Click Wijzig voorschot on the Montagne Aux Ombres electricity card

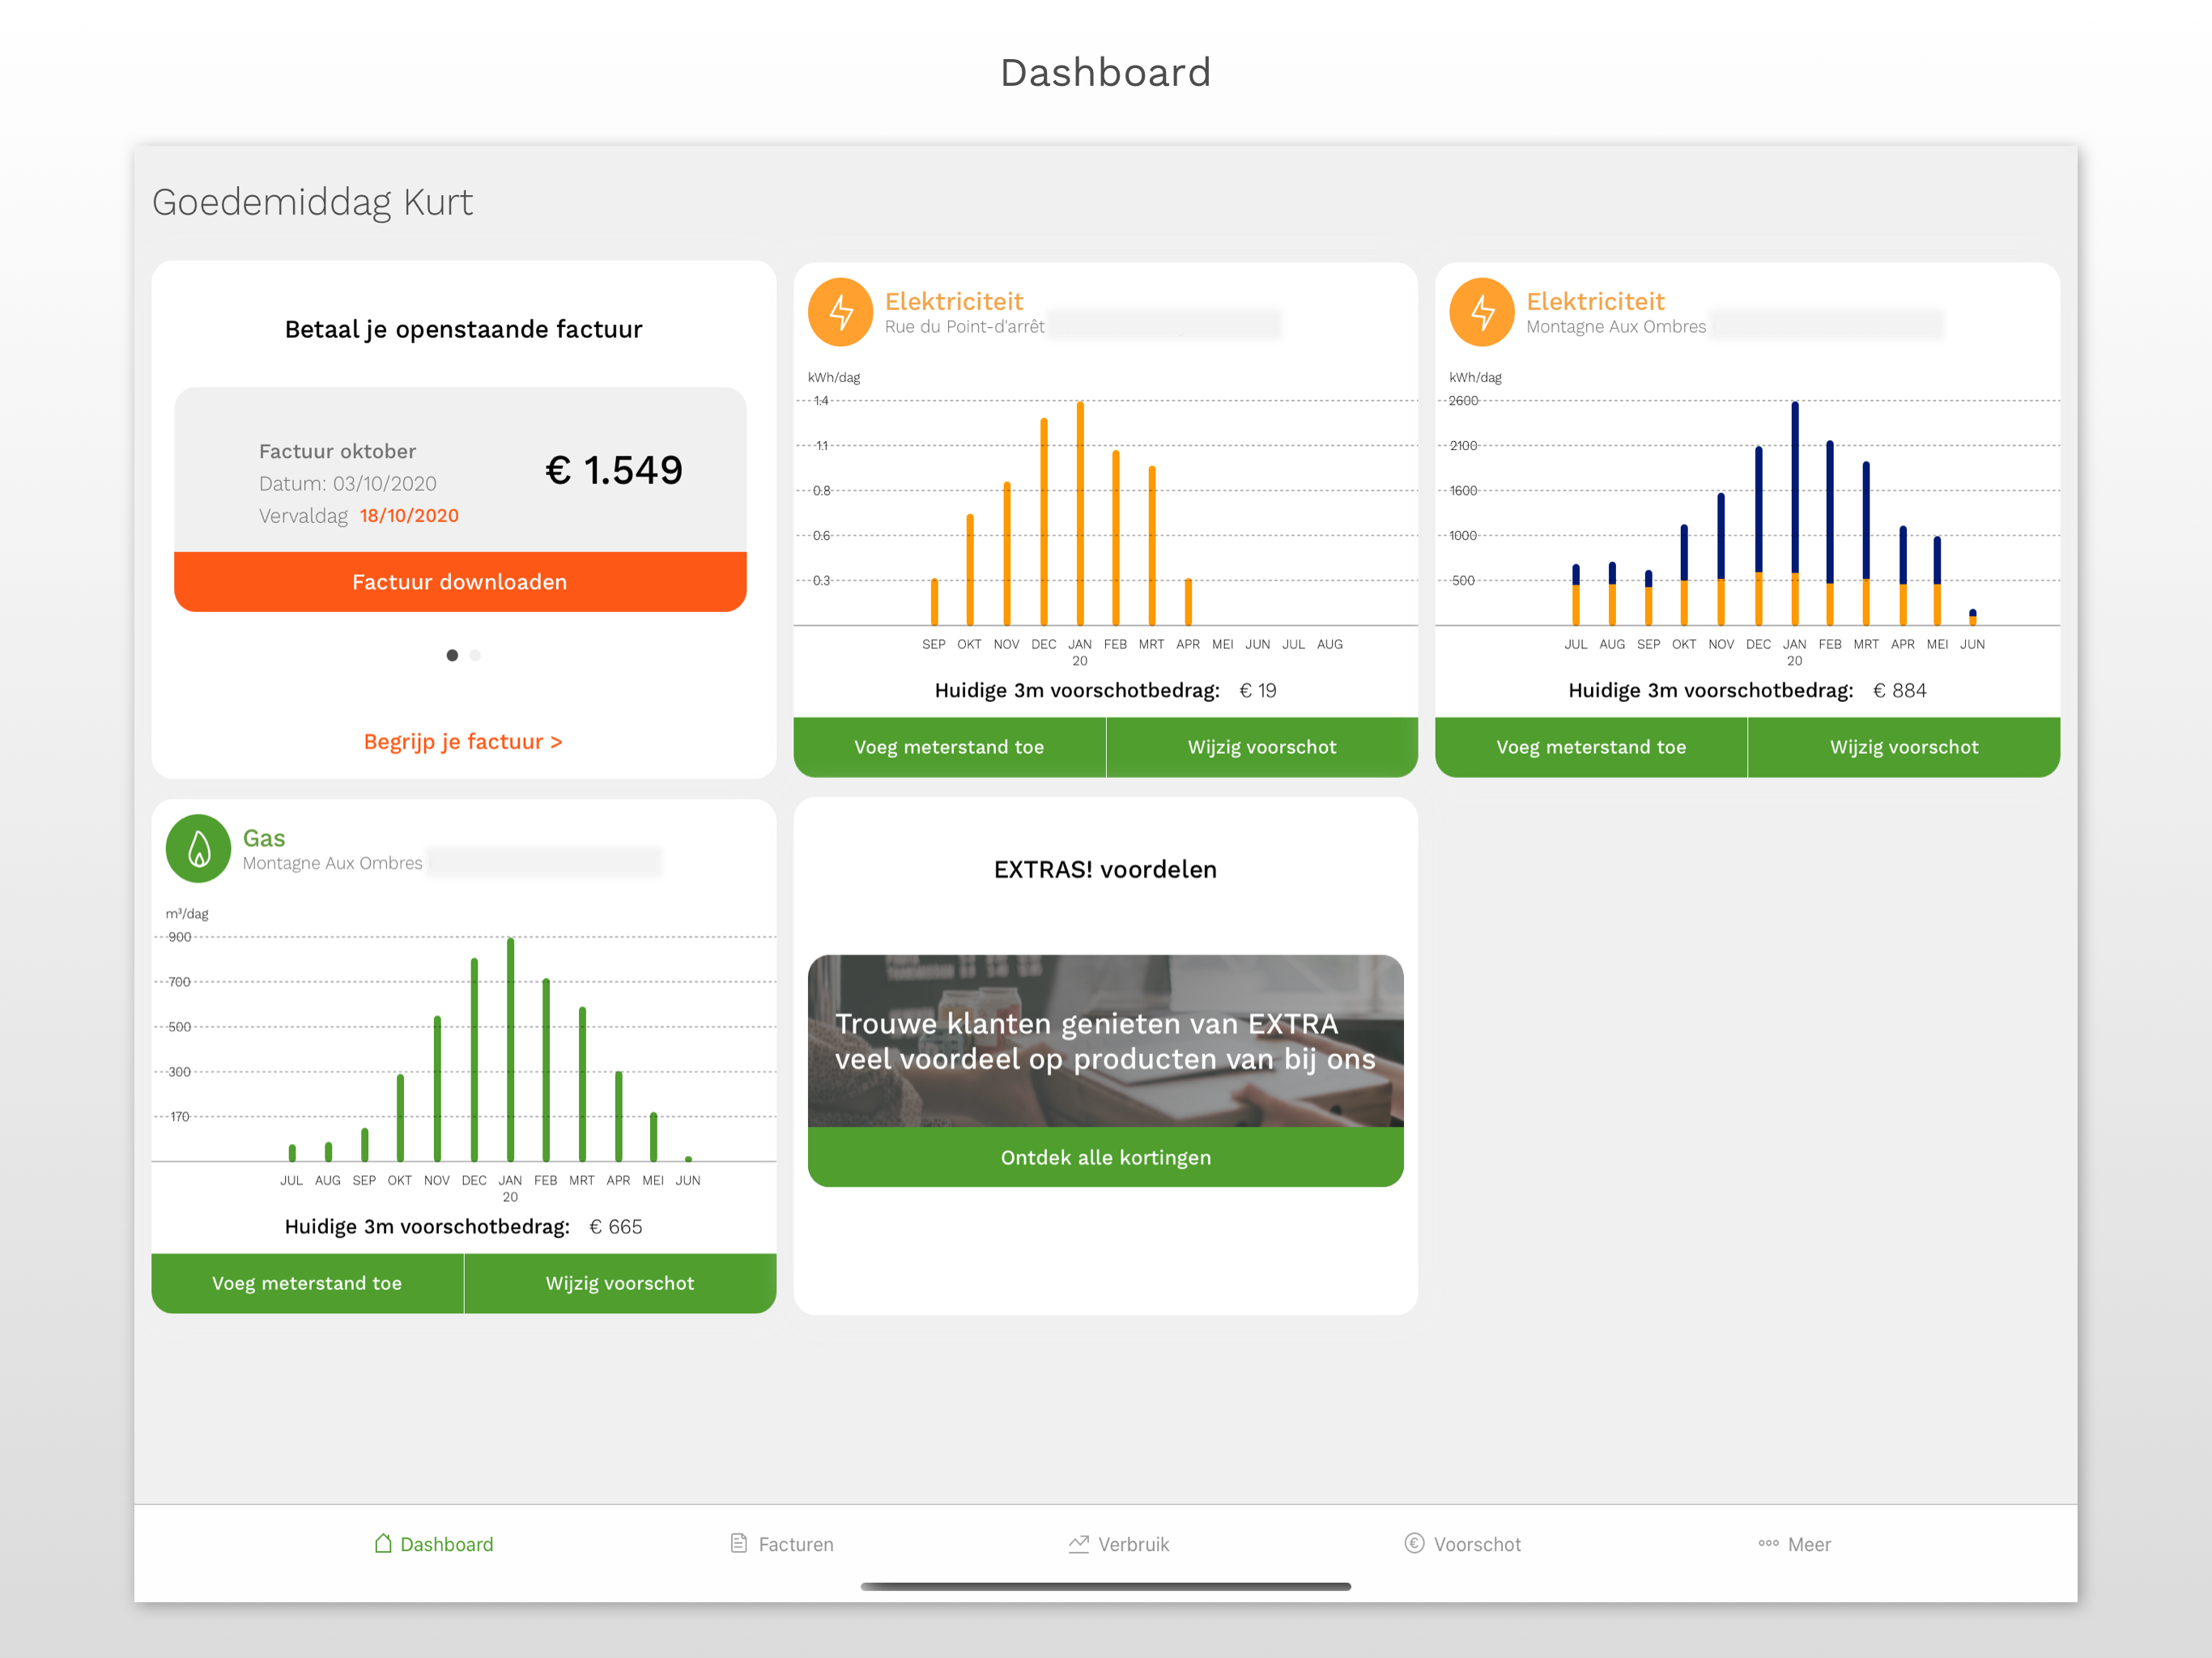[1903, 747]
